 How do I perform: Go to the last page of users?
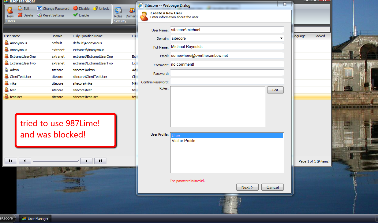click(100, 161)
